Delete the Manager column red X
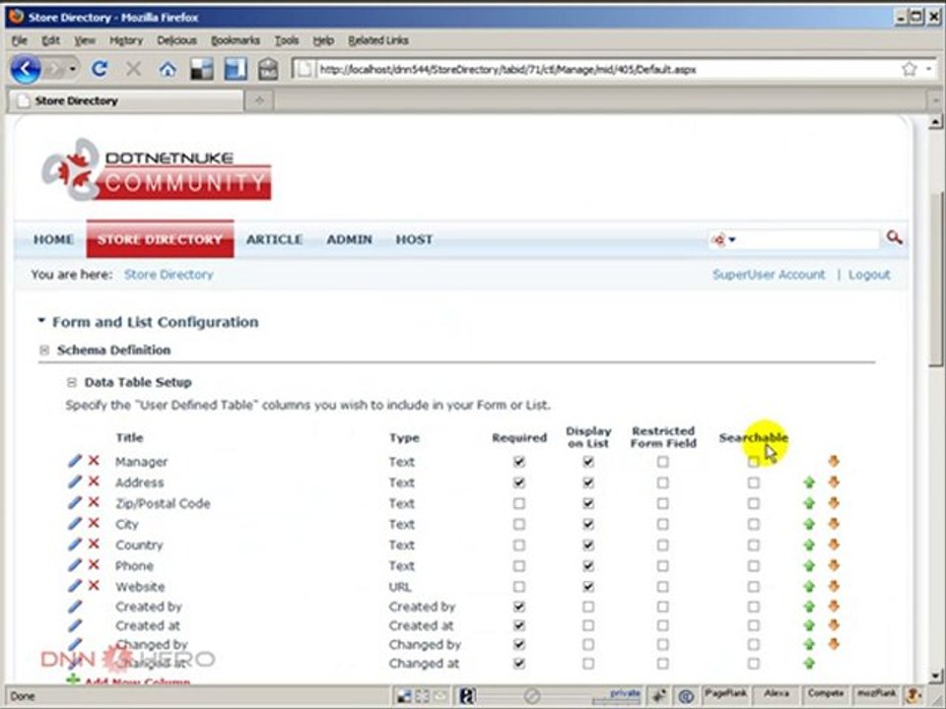 point(94,461)
